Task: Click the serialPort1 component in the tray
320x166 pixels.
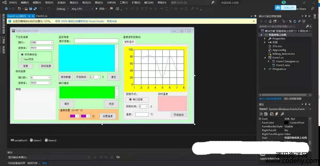Action: click(19, 140)
